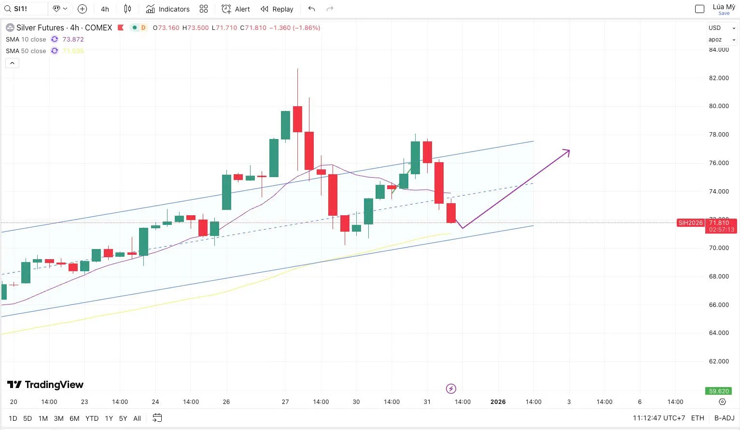Click the red flag next to COMEX

(121, 28)
